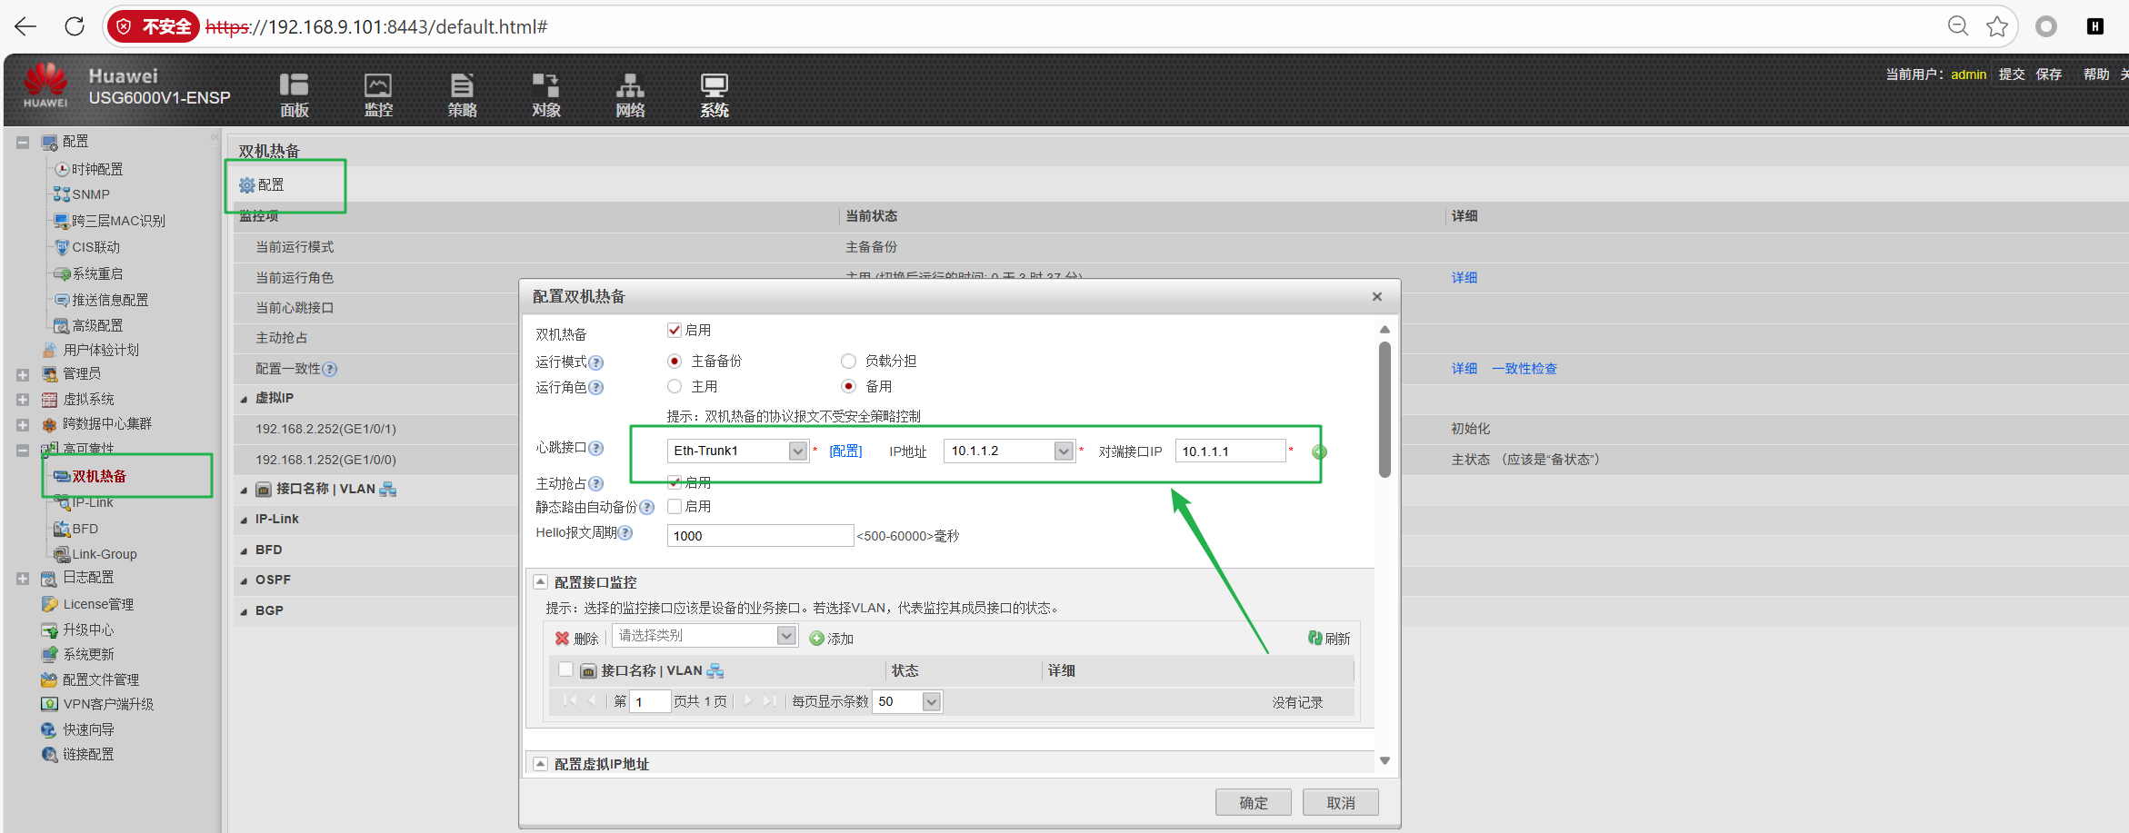Click help icon beside 静态路由自动备份
Screen dimensions: 2129x833
click(x=646, y=508)
